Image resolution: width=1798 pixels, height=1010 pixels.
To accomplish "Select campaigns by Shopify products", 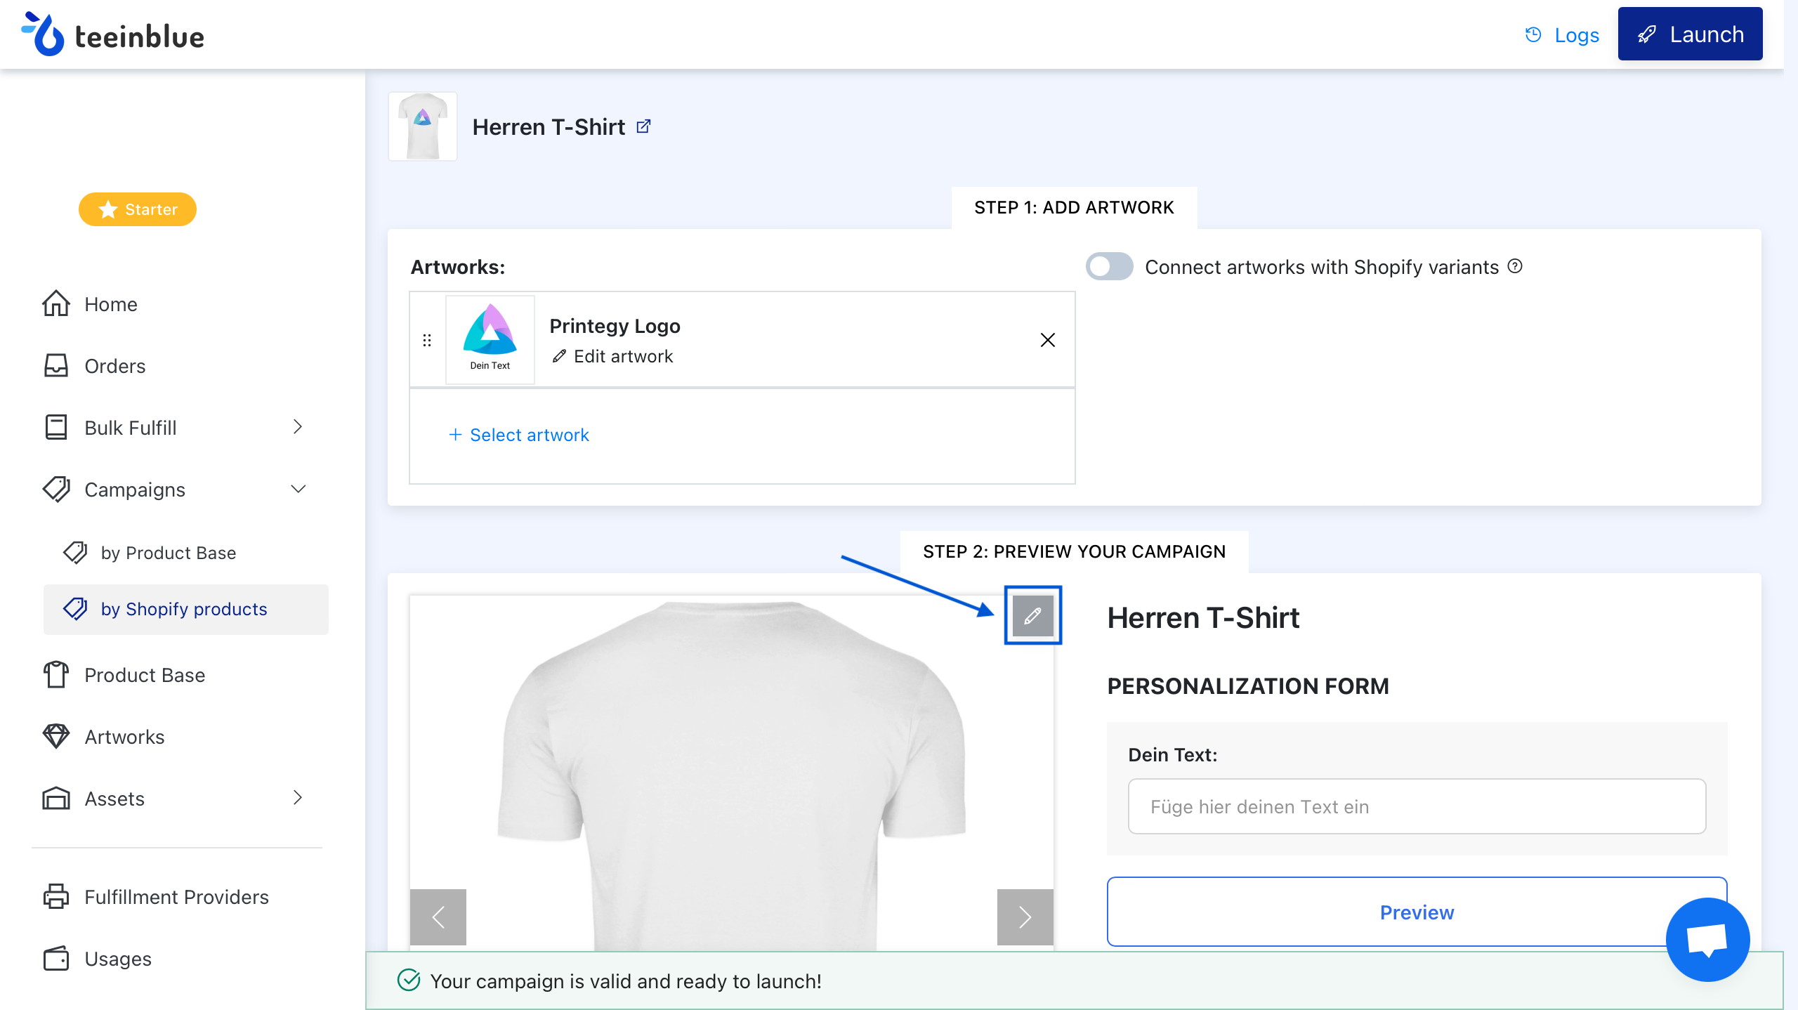I will (x=185, y=609).
